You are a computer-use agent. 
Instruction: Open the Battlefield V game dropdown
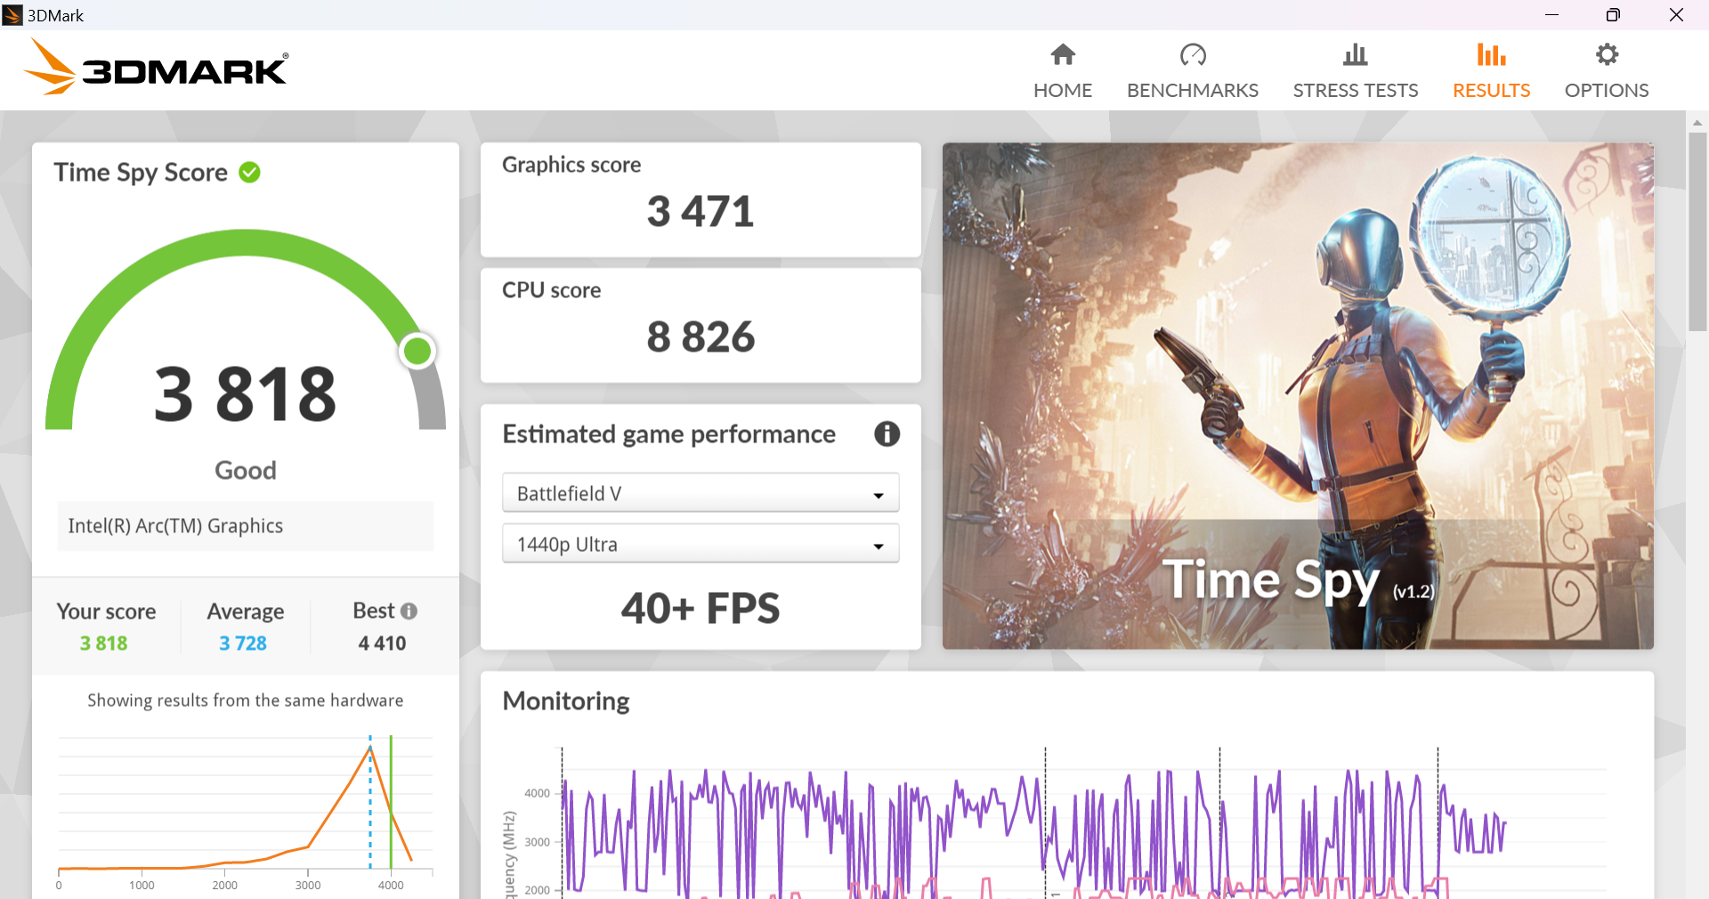tap(700, 493)
